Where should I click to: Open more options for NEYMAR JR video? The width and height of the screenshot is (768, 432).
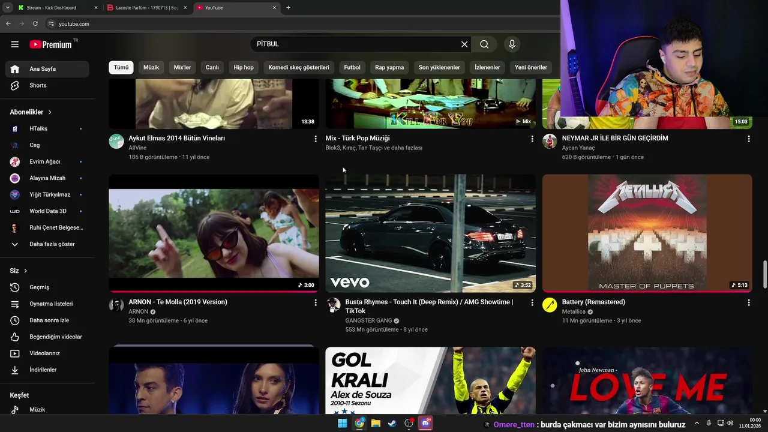749,139
